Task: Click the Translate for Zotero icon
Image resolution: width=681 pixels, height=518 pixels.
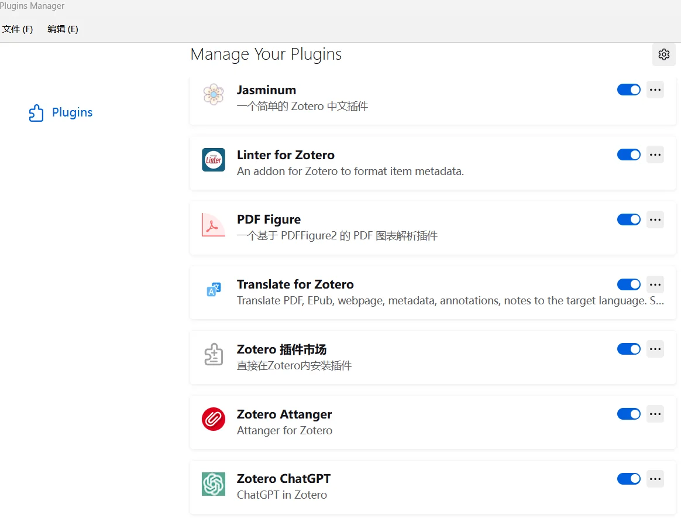Action: click(214, 289)
